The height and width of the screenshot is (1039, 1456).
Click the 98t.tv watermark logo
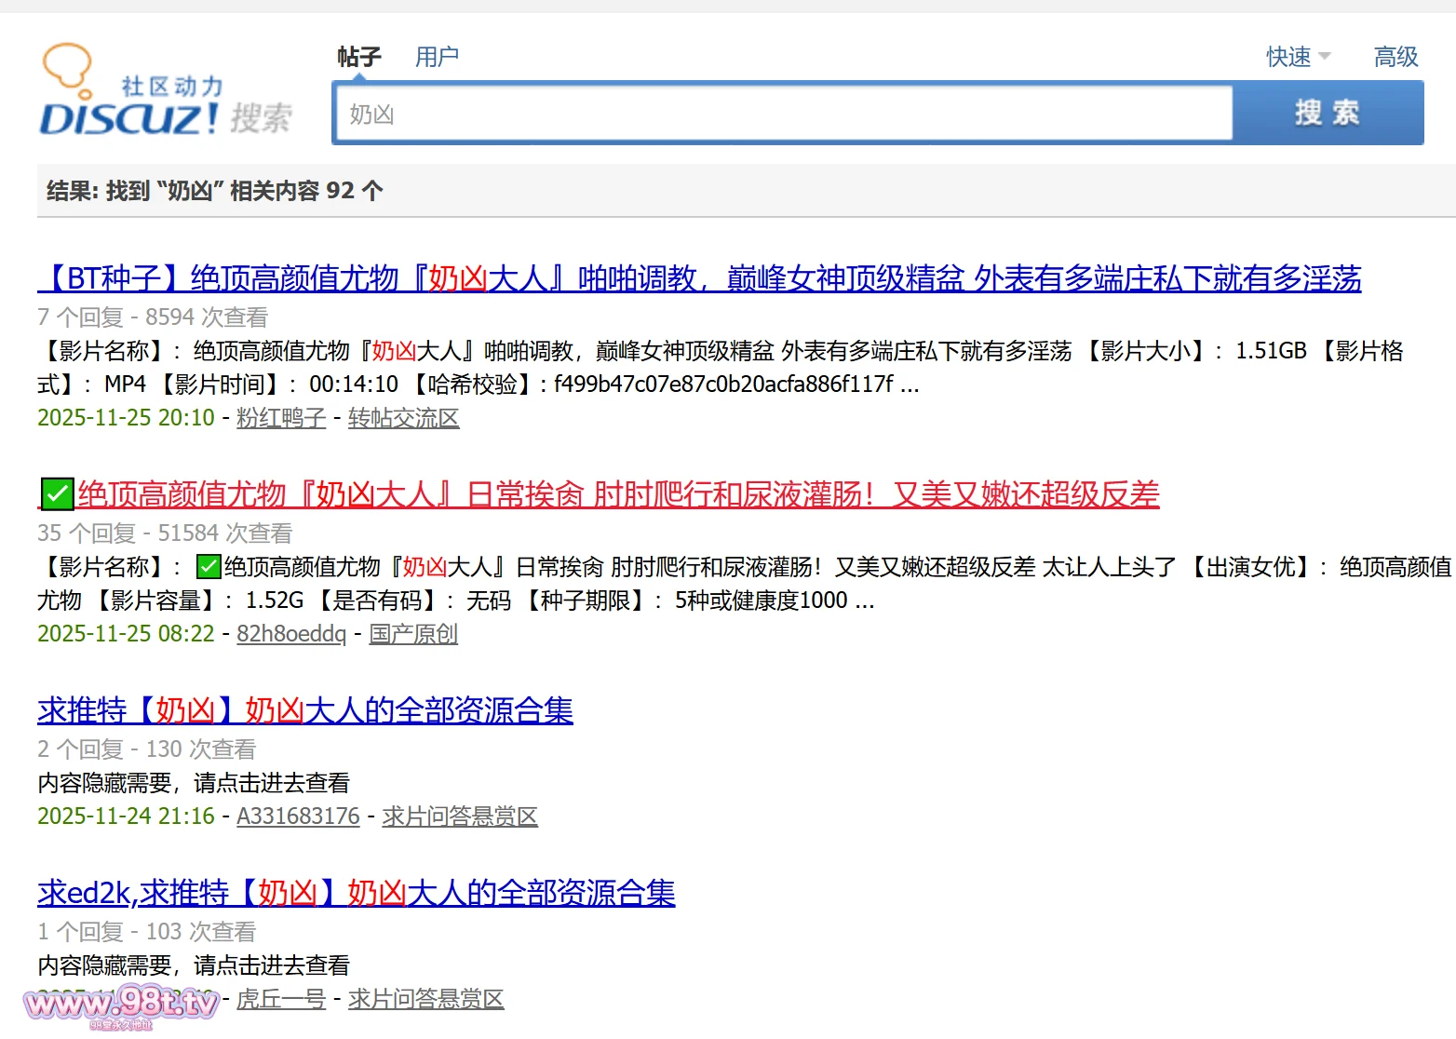(121, 1005)
